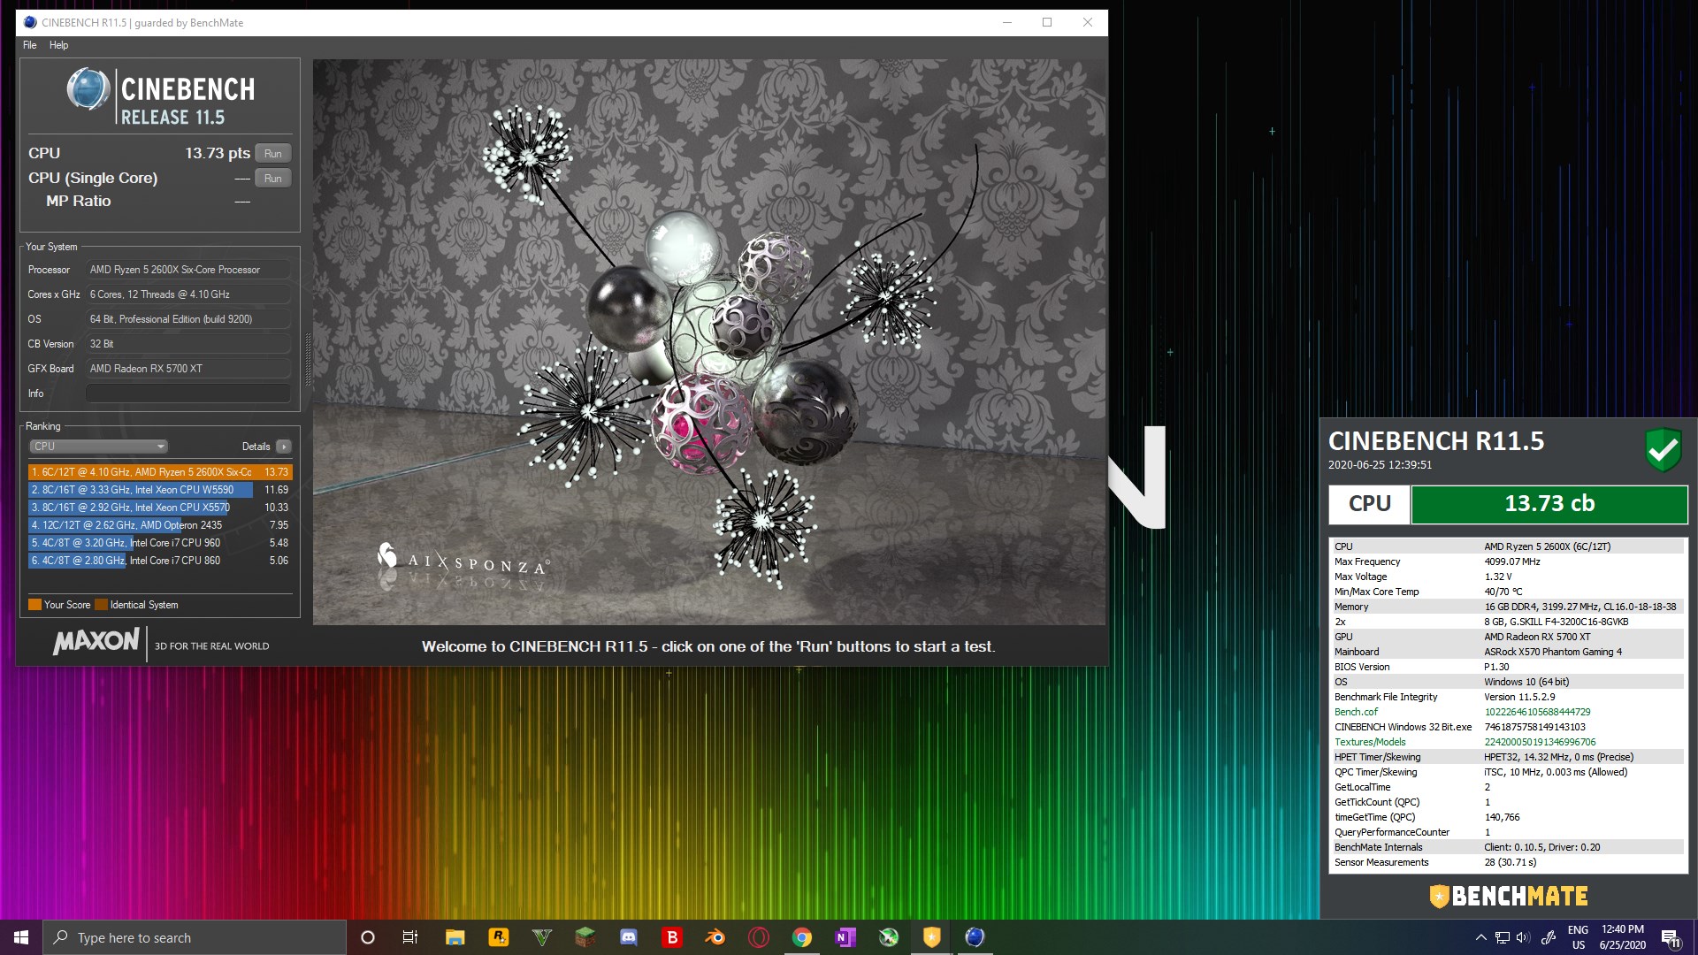1698x955 pixels.
Task: Switch to BenchMate shield taskbar icon
Action: (931, 937)
